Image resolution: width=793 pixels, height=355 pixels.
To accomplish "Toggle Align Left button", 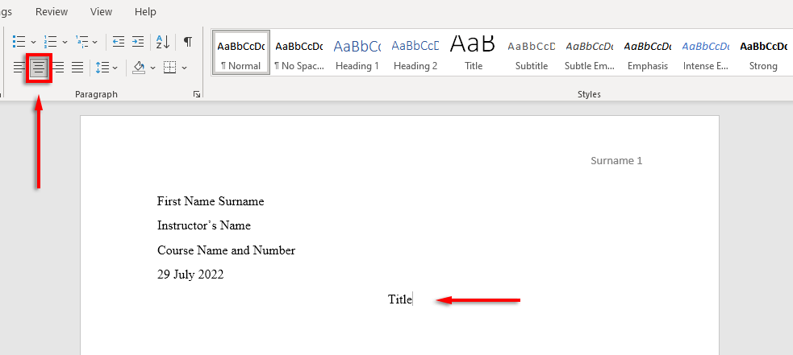I will [19, 67].
